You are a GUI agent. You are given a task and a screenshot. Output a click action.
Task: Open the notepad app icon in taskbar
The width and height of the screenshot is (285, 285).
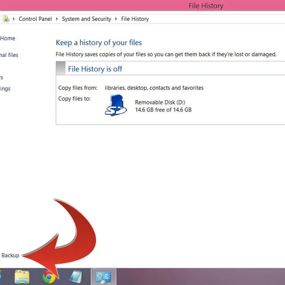[x=76, y=277]
